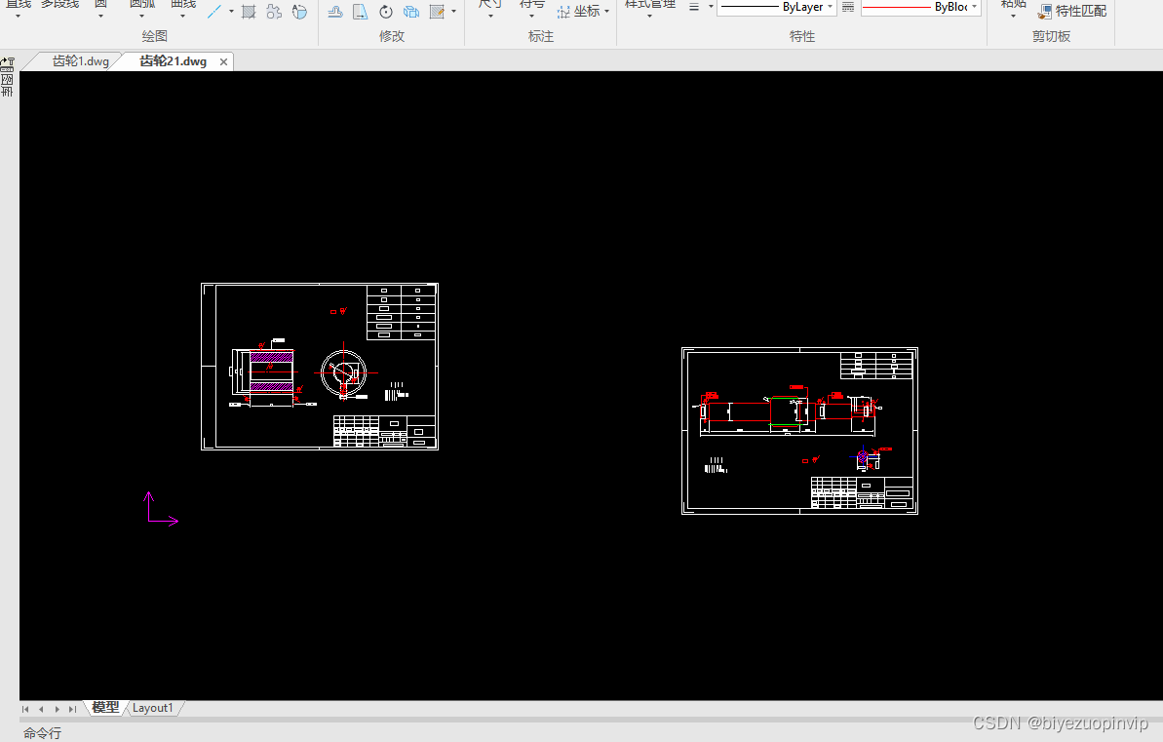Go to previous layout tab arrow
Viewport: 1163px width, 742px height.
(42, 710)
